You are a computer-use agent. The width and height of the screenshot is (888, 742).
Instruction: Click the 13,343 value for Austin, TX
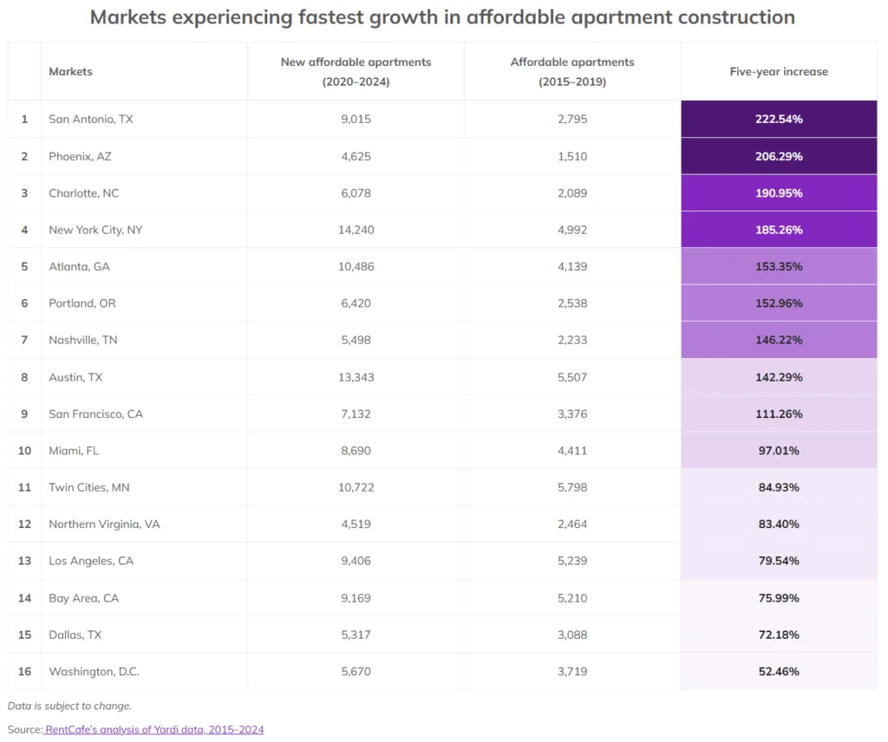(x=356, y=377)
